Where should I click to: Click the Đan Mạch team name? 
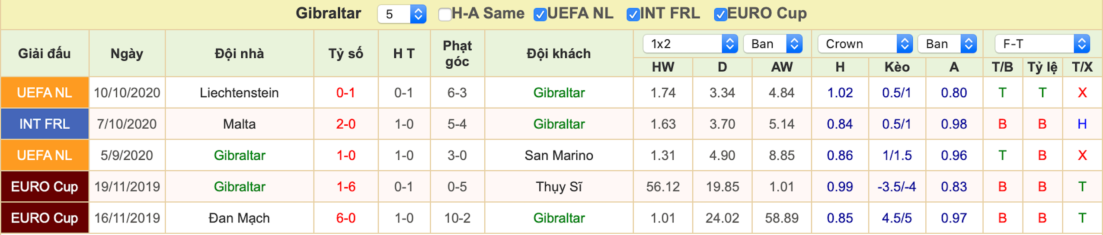click(239, 218)
